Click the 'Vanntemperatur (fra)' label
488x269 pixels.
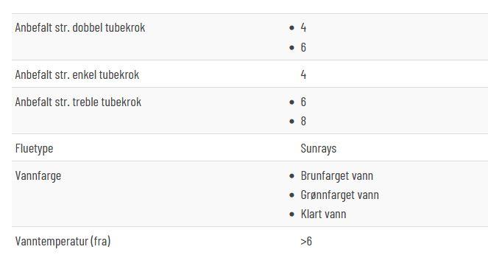[x=63, y=241]
